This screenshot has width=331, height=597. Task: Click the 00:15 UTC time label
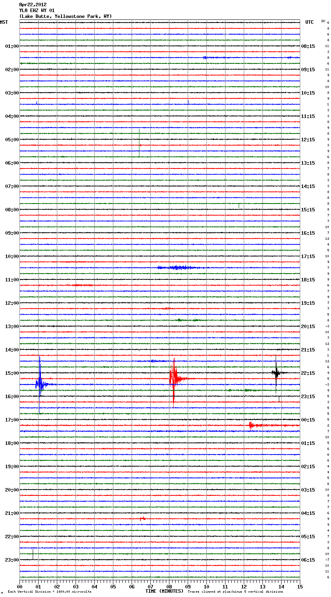pos(308,420)
